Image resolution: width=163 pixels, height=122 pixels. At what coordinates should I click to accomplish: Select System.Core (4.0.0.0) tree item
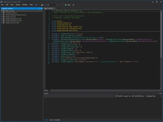click(12, 23)
